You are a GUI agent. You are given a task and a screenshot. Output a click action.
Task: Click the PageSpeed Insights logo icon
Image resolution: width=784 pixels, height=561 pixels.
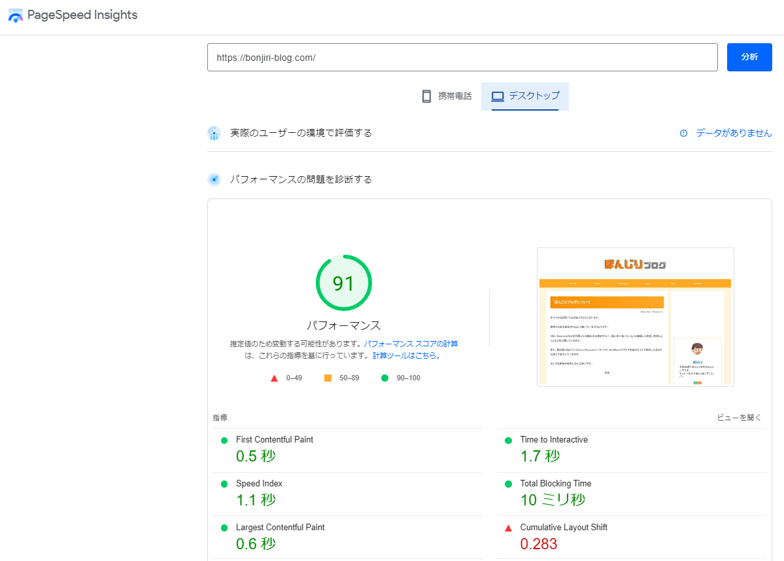pyautogui.click(x=15, y=14)
